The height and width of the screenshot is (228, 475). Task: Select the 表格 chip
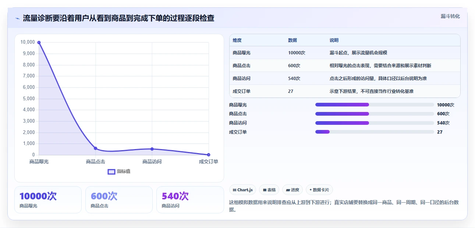coord(269,190)
